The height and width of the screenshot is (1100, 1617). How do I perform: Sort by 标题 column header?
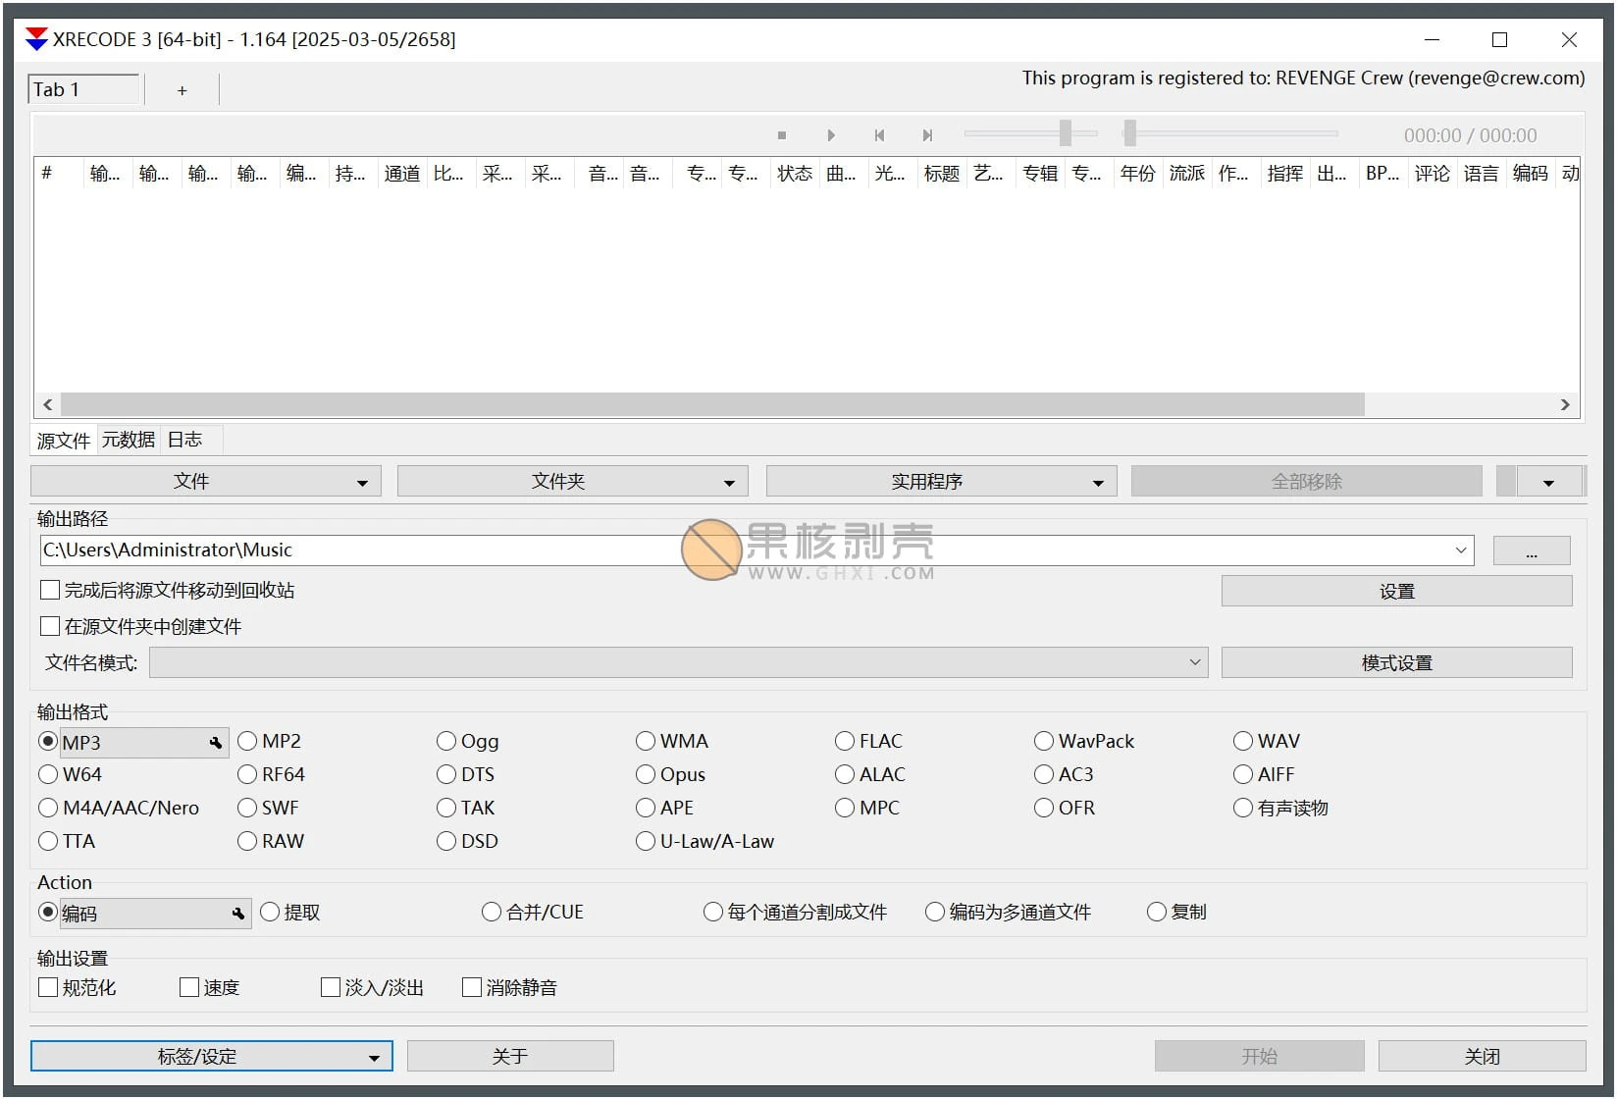(x=941, y=174)
